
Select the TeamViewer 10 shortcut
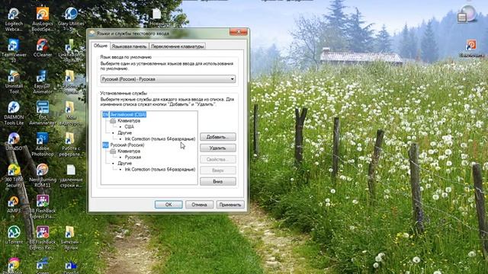click(14, 51)
